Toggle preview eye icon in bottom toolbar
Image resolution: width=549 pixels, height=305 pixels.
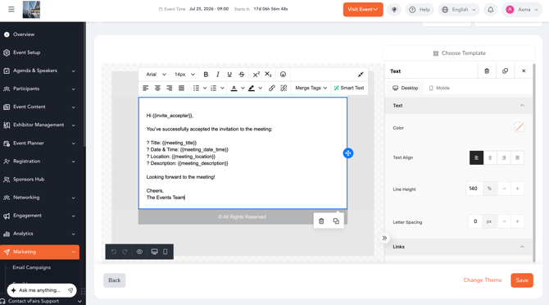[139, 252]
